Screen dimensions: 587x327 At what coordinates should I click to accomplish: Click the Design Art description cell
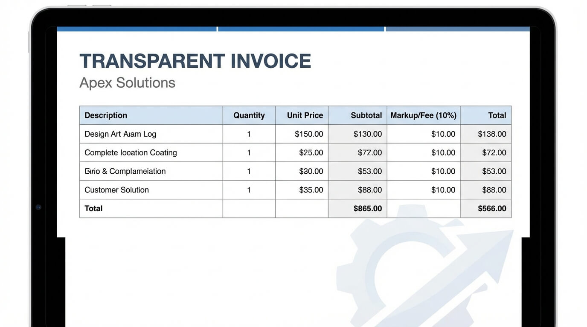click(x=120, y=134)
